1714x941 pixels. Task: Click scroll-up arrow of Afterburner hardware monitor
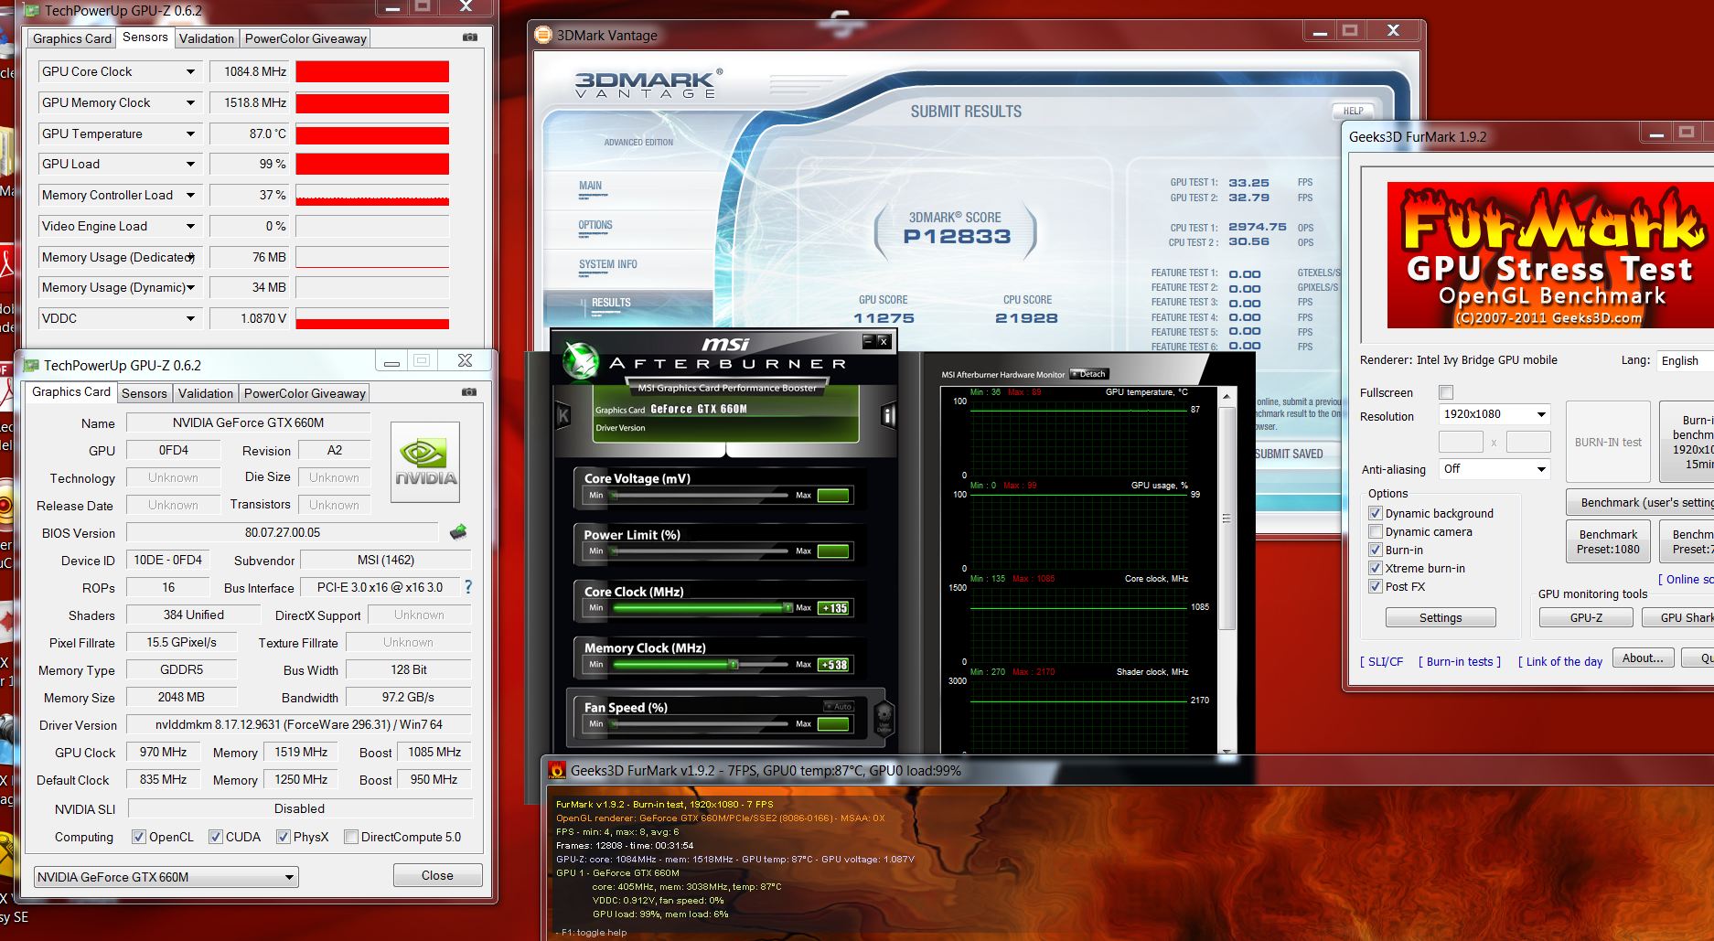[1227, 397]
